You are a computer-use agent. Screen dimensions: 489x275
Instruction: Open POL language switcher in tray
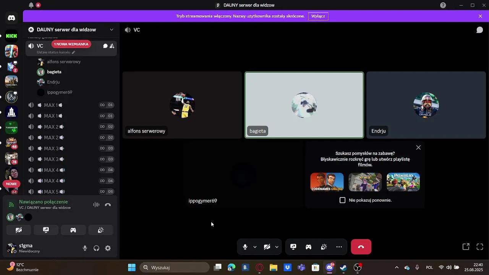[429, 267]
